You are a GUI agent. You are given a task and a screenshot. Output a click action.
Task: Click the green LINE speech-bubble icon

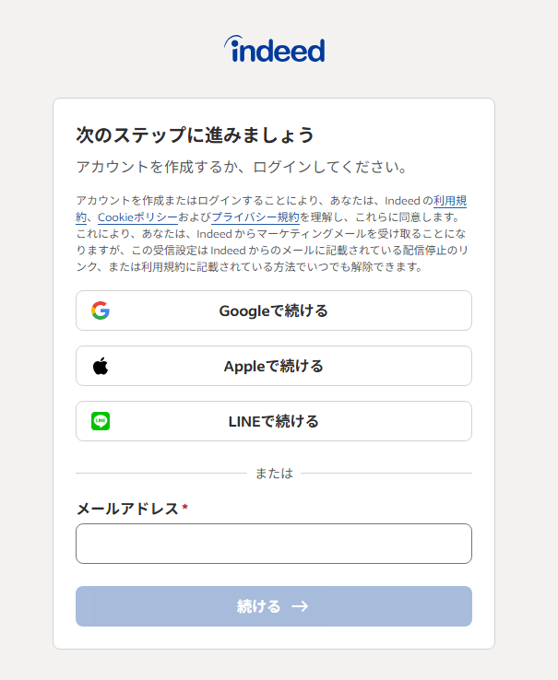click(x=101, y=421)
